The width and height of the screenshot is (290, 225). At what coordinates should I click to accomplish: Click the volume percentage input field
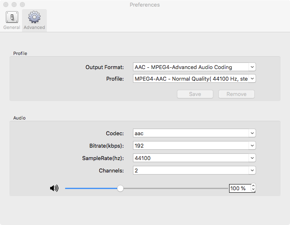coord(239,188)
